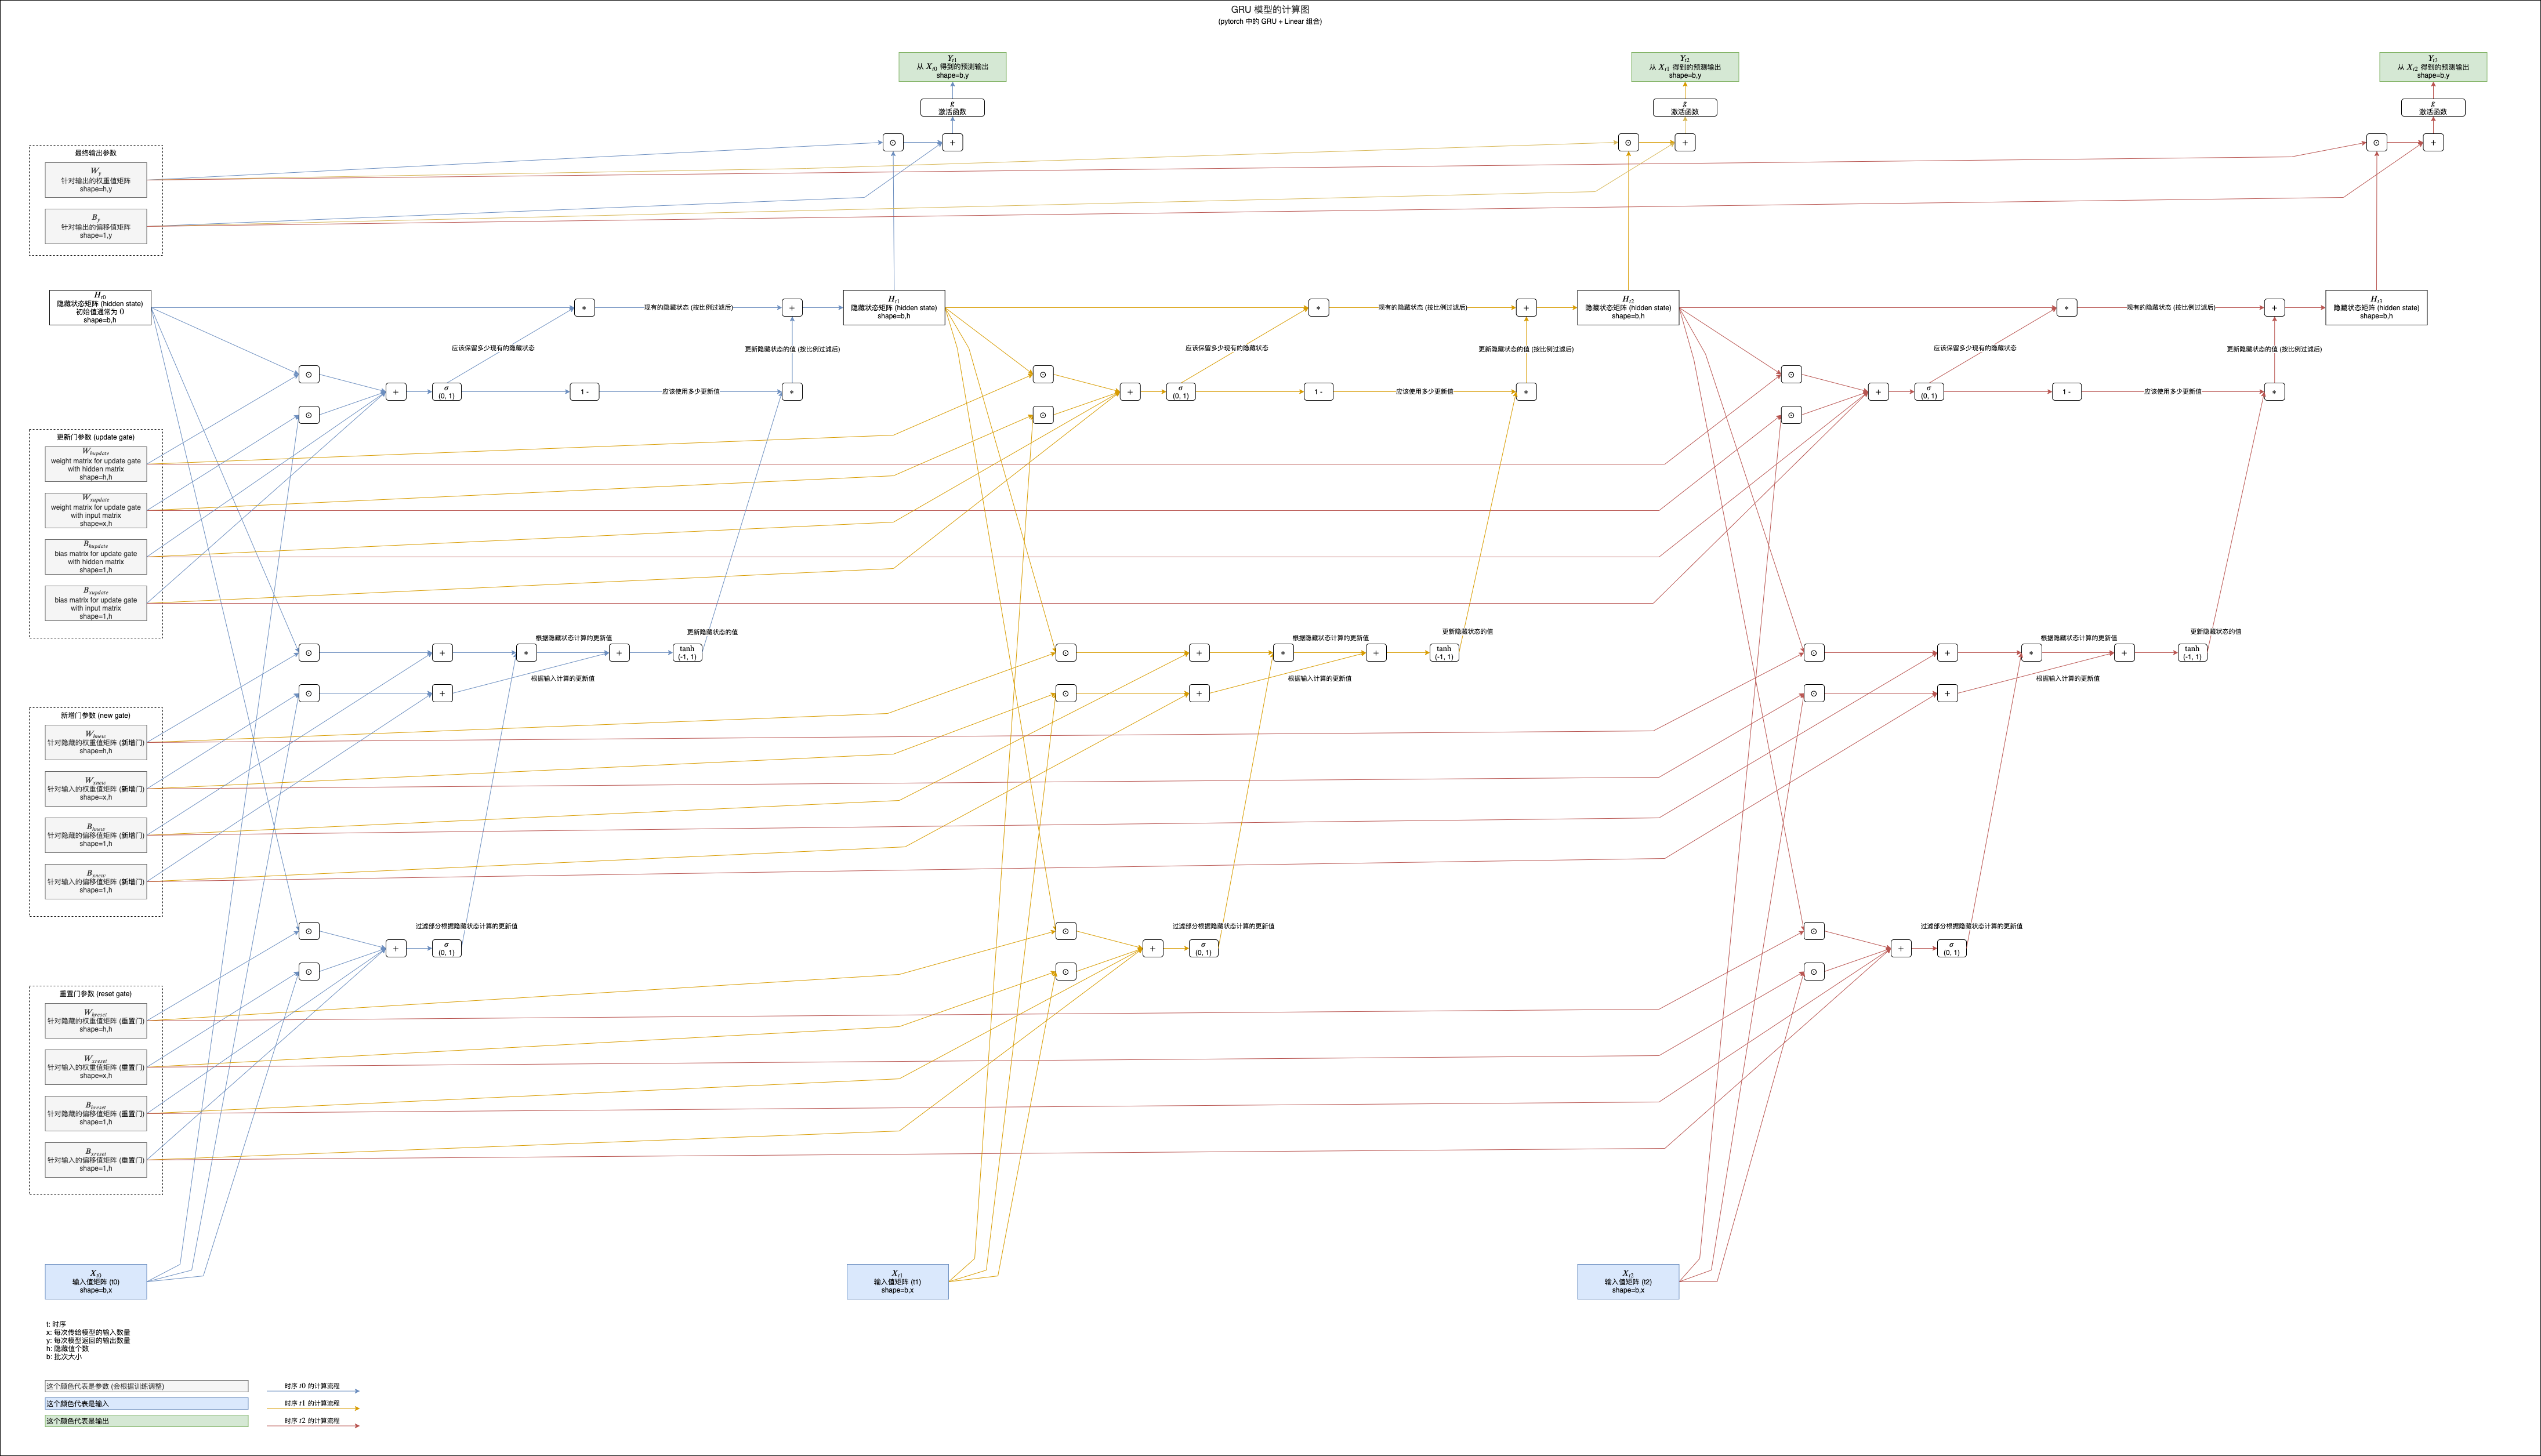The image size is (2541, 1456).
Task: Click the "1 -" node in the orange t1 flow
Action: 1318,392
